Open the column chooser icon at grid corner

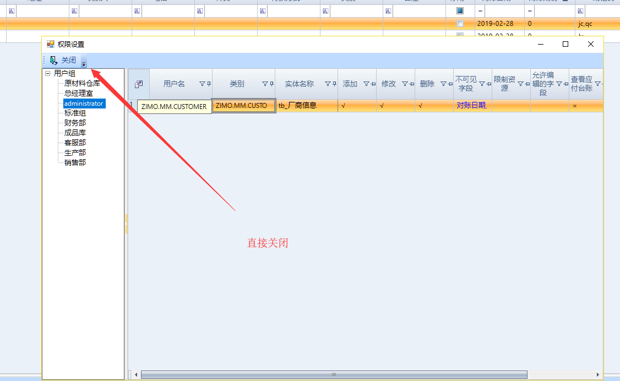click(139, 84)
